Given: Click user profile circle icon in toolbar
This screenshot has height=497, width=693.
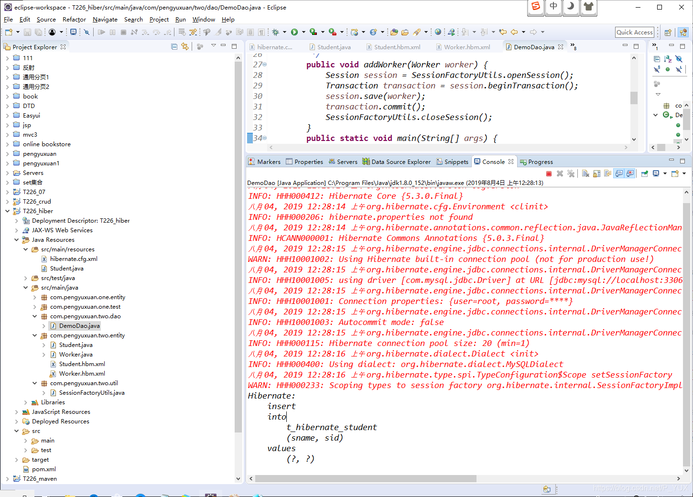Looking at the screenshot, I should tap(52, 32).
